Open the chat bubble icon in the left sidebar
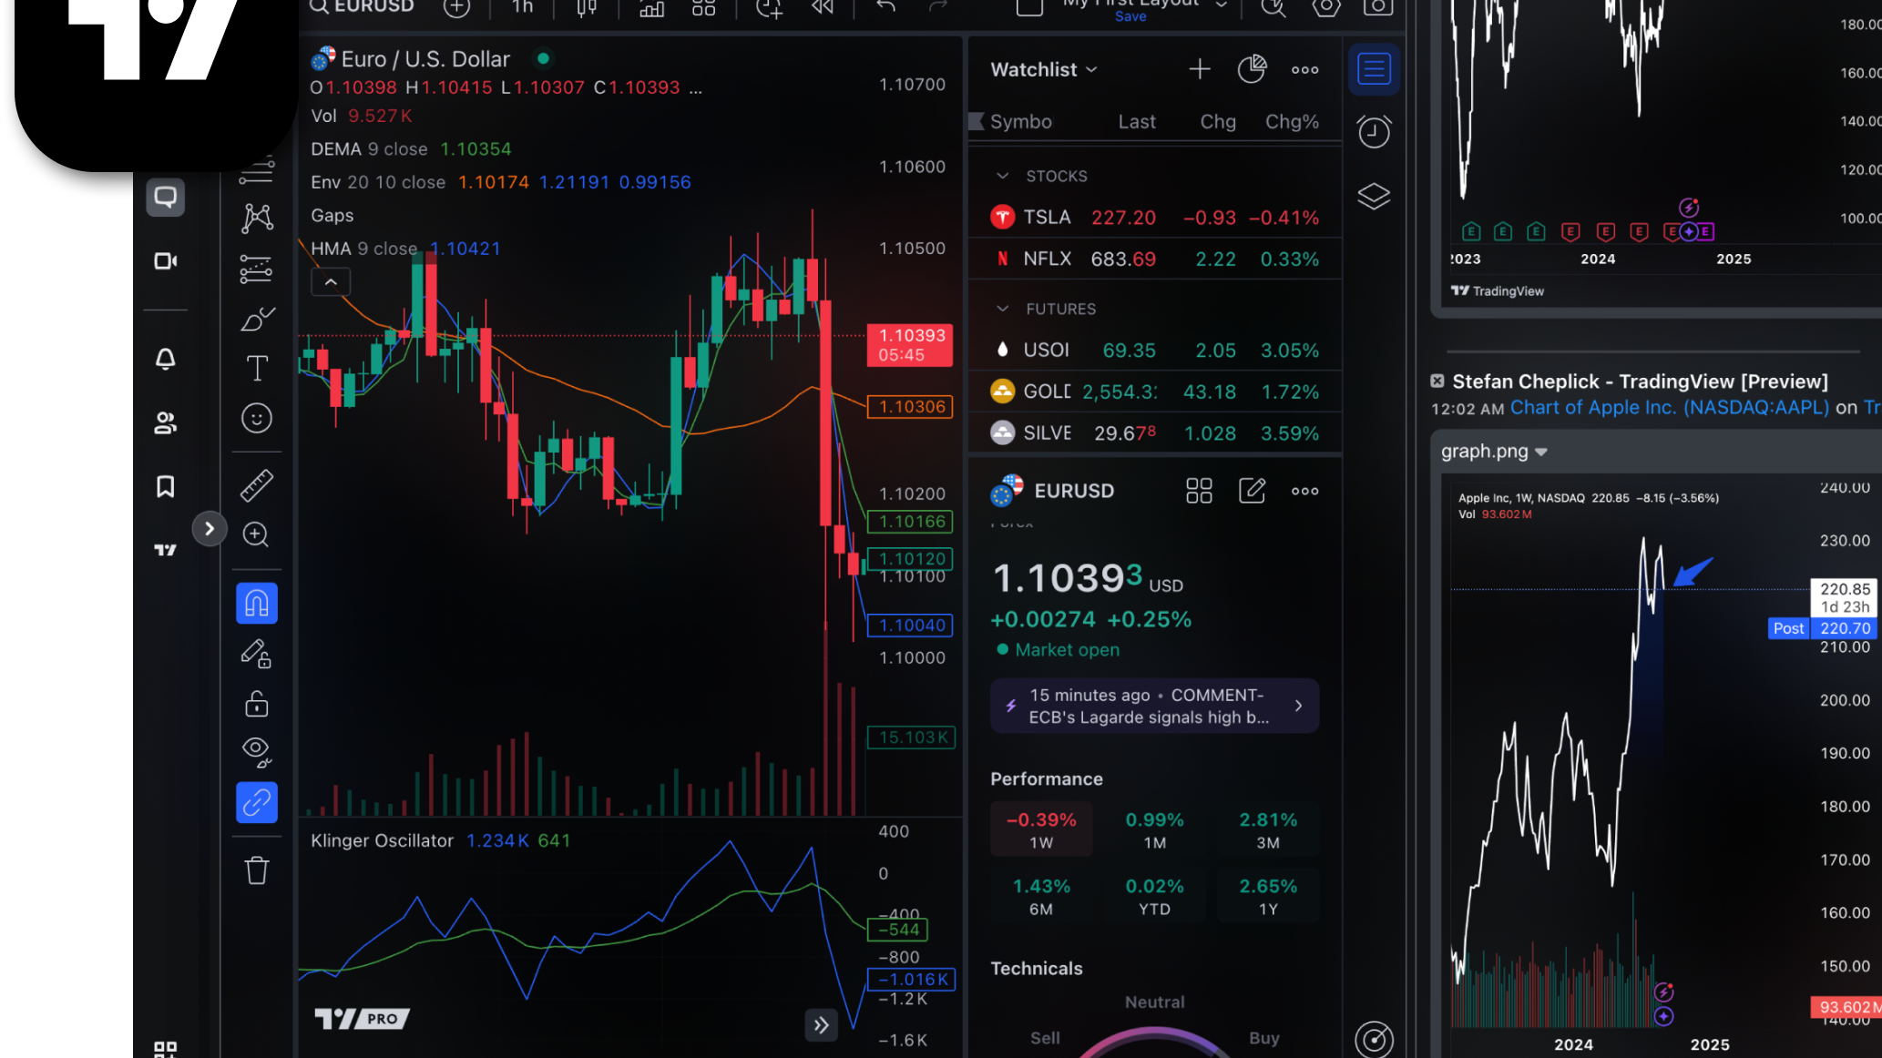 tap(165, 197)
